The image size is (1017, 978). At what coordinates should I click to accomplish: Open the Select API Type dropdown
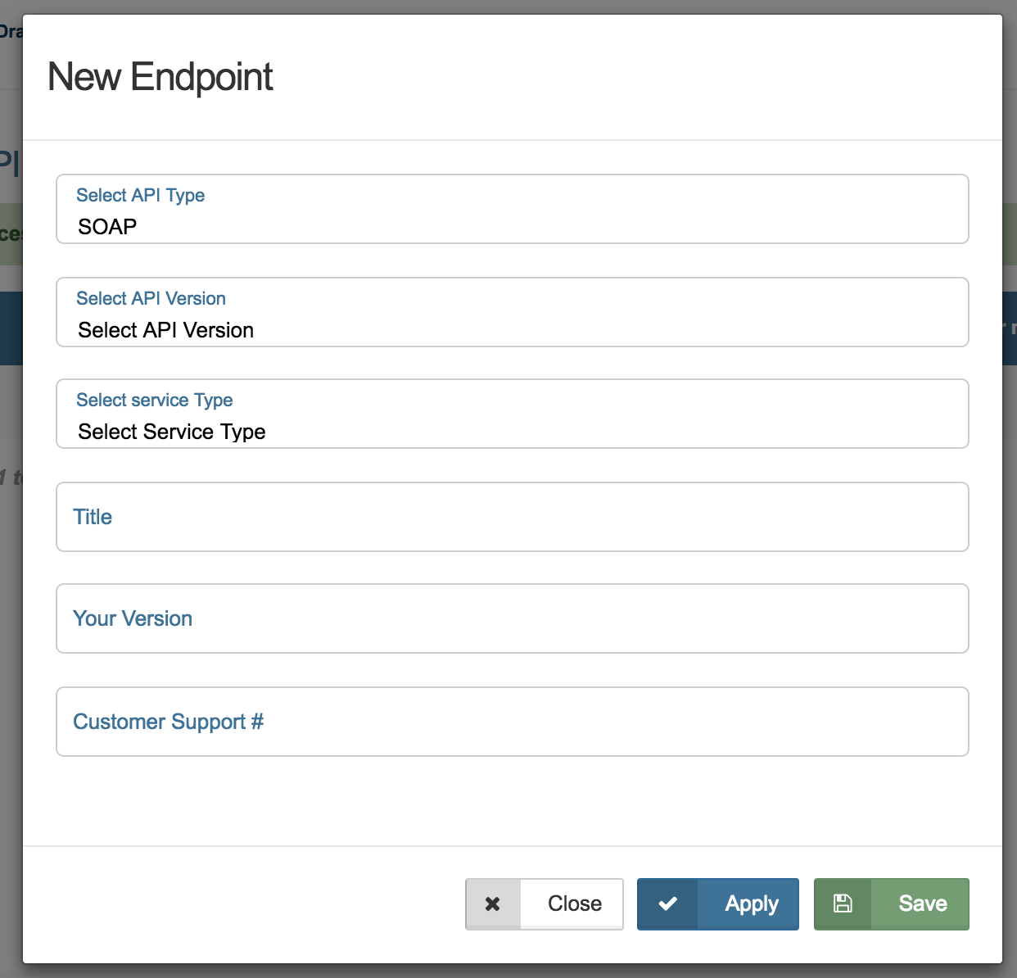(512, 226)
